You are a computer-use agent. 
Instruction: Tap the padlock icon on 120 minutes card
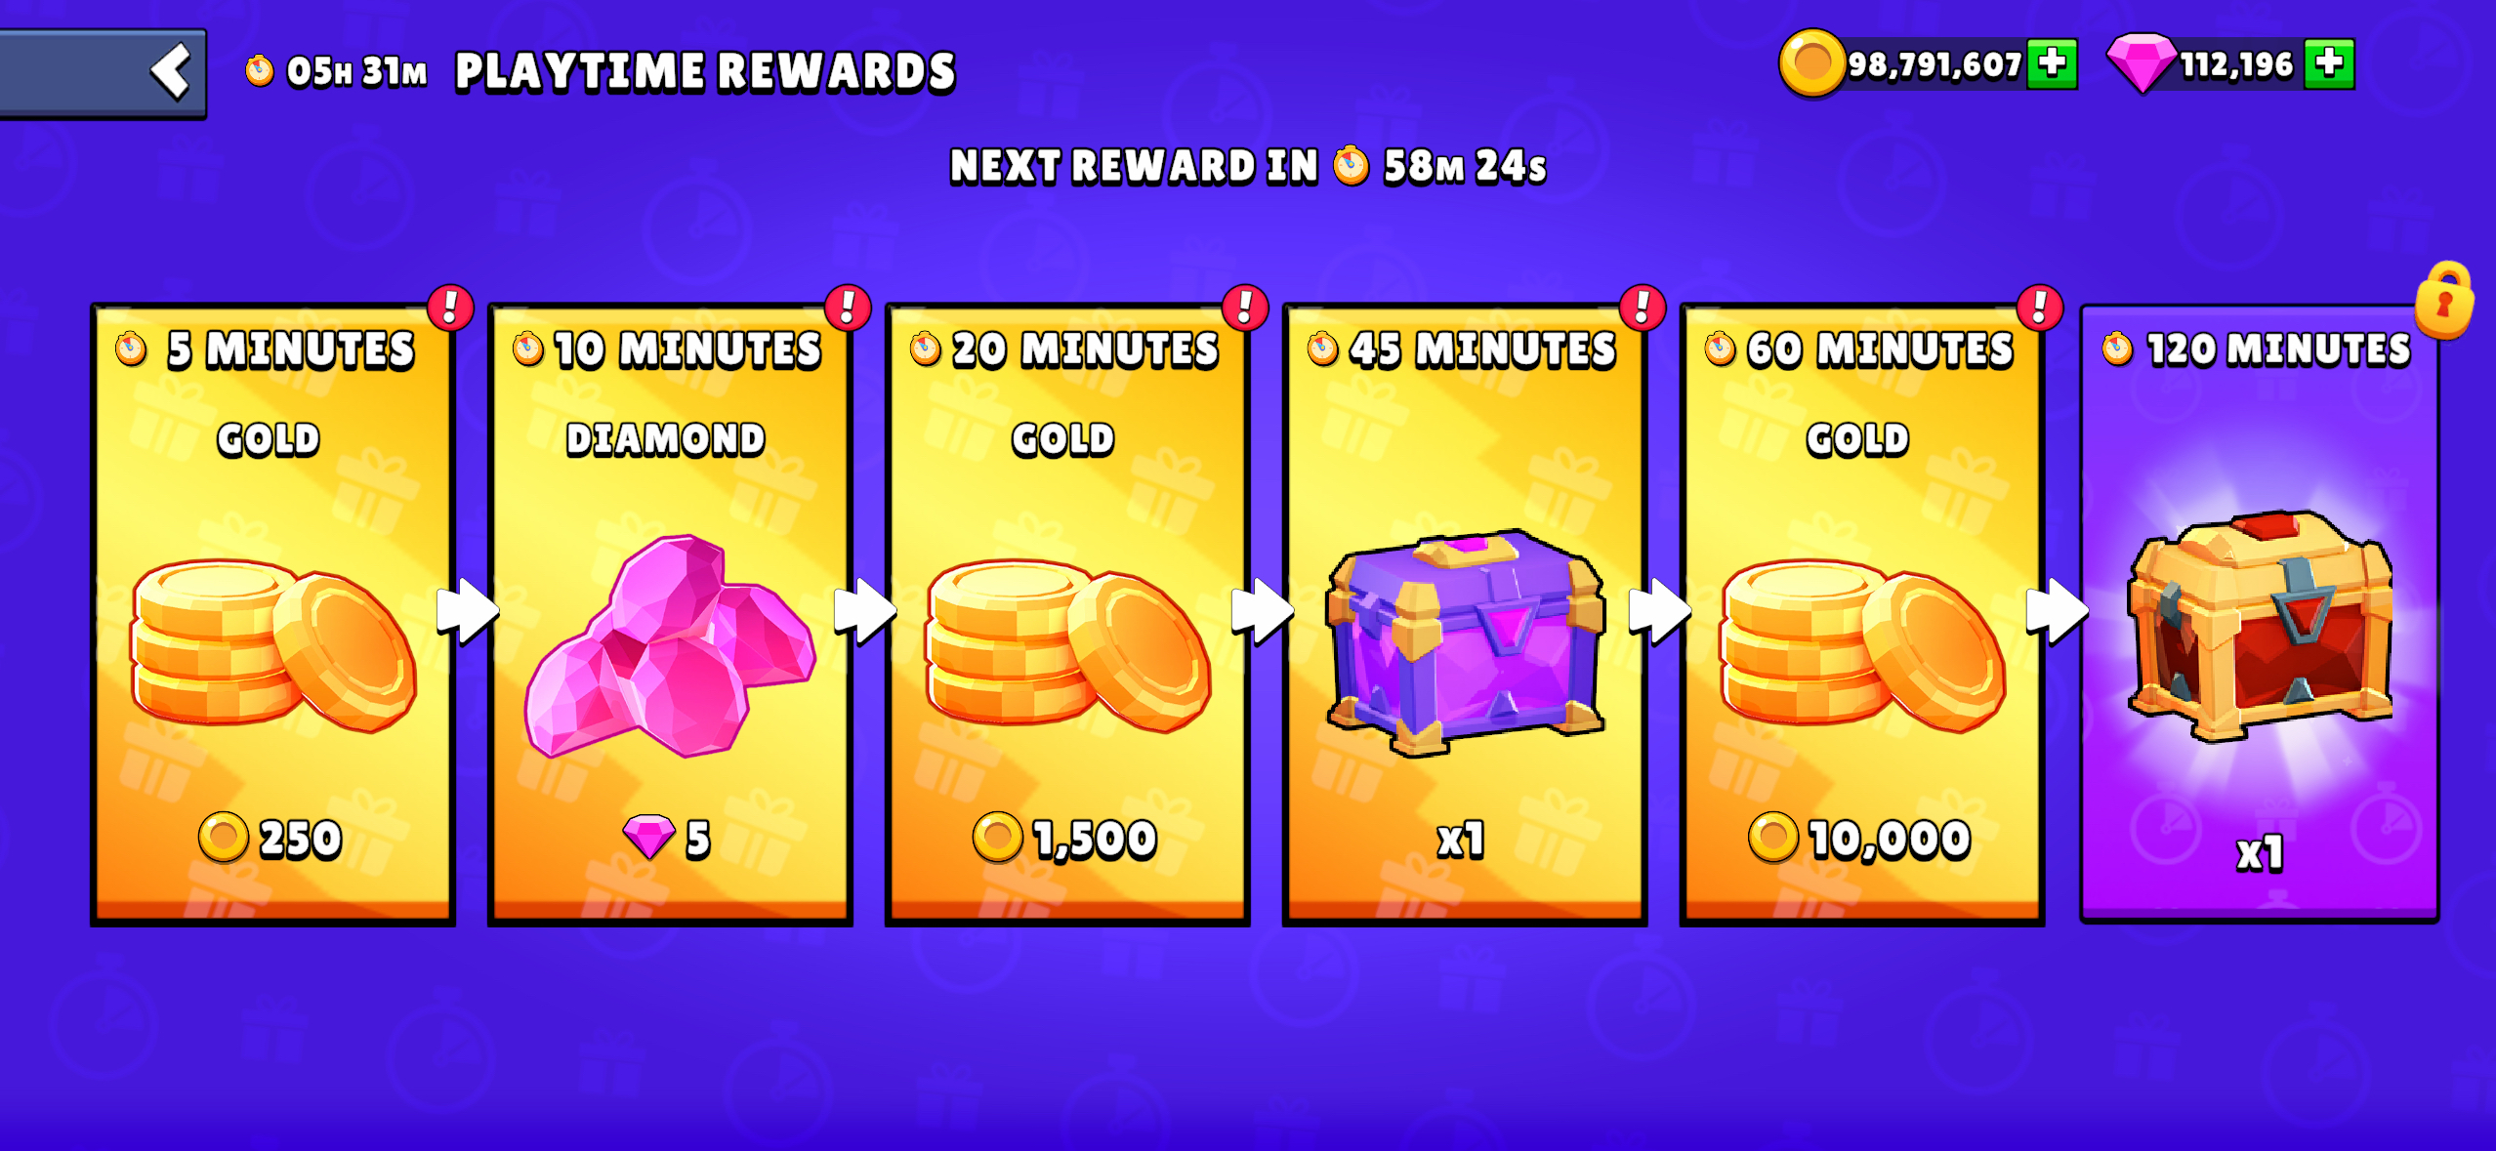[2444, 301]
